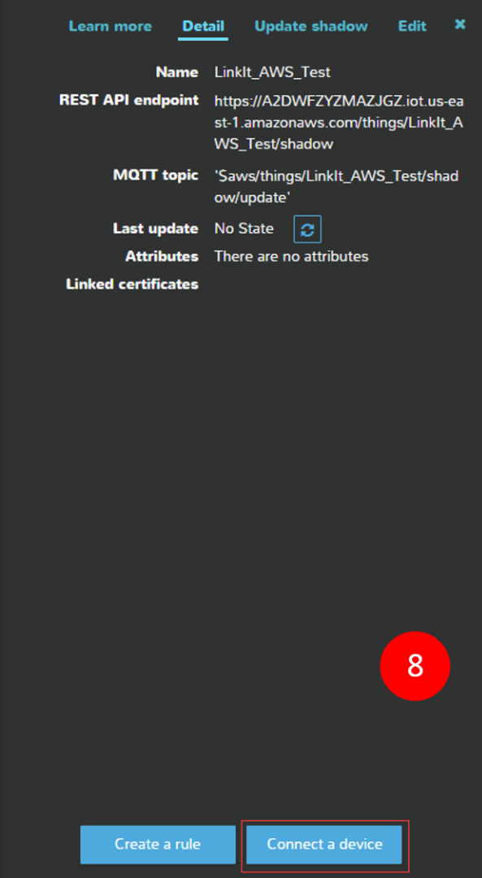Select the Detail tab
This screenshot has width=482, height=878.
[x=203, y=26]
